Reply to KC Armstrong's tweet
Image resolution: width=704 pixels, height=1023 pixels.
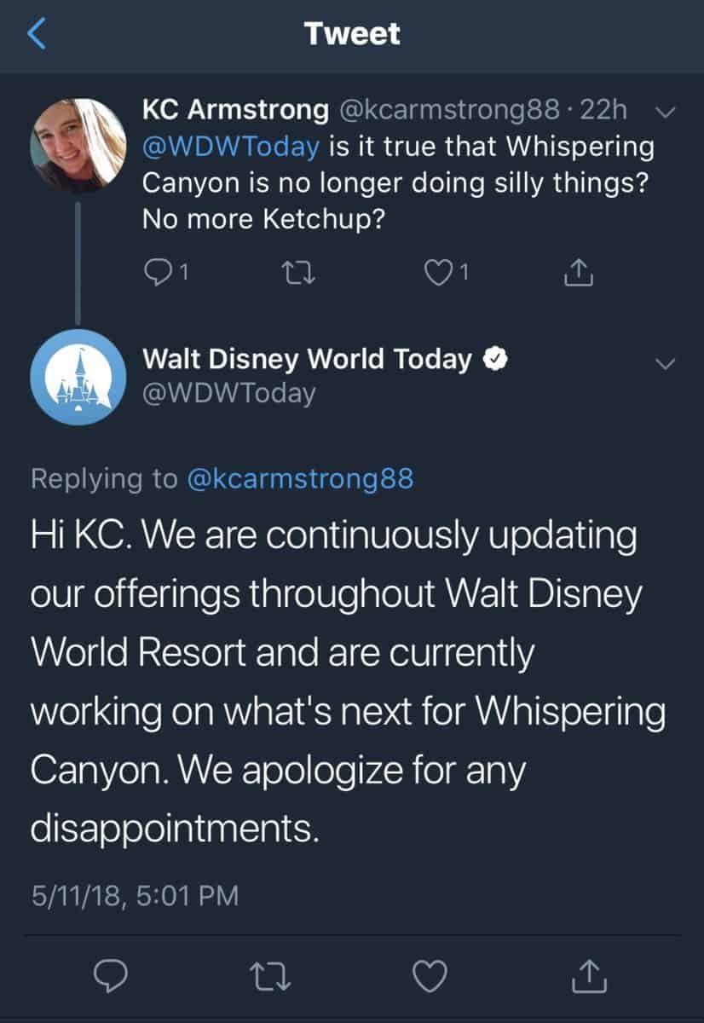[159, 272]
